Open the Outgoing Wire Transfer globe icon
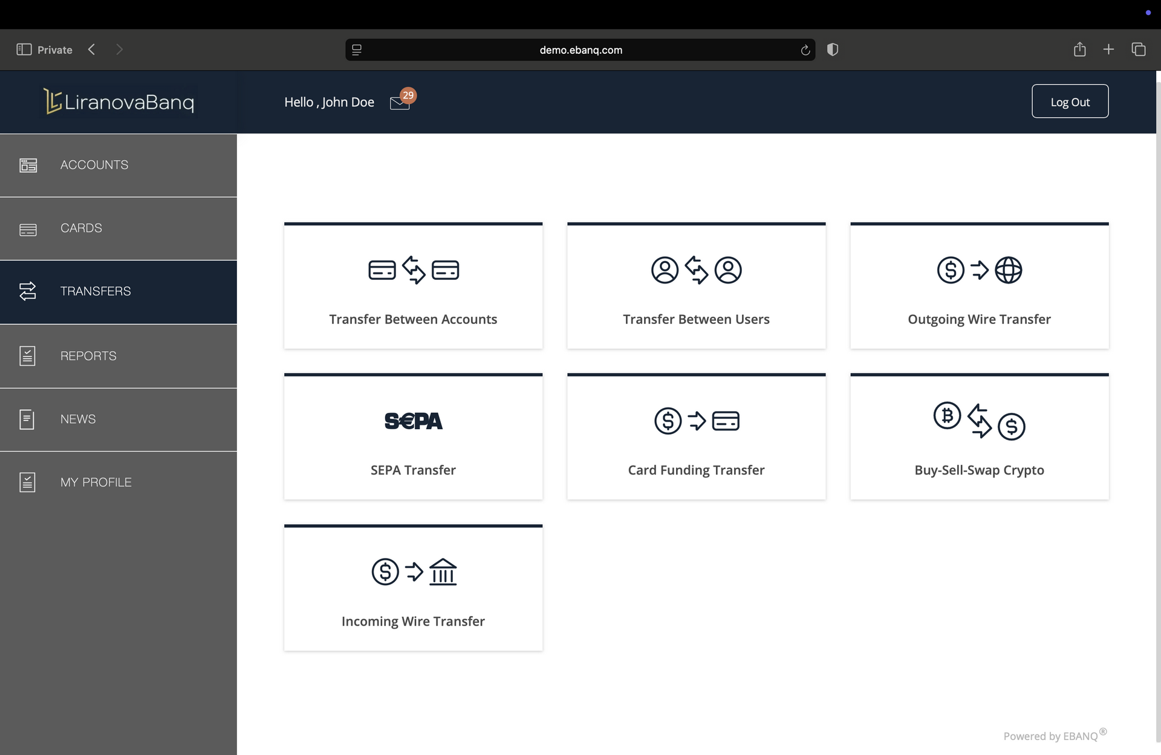 point(1008,270)
